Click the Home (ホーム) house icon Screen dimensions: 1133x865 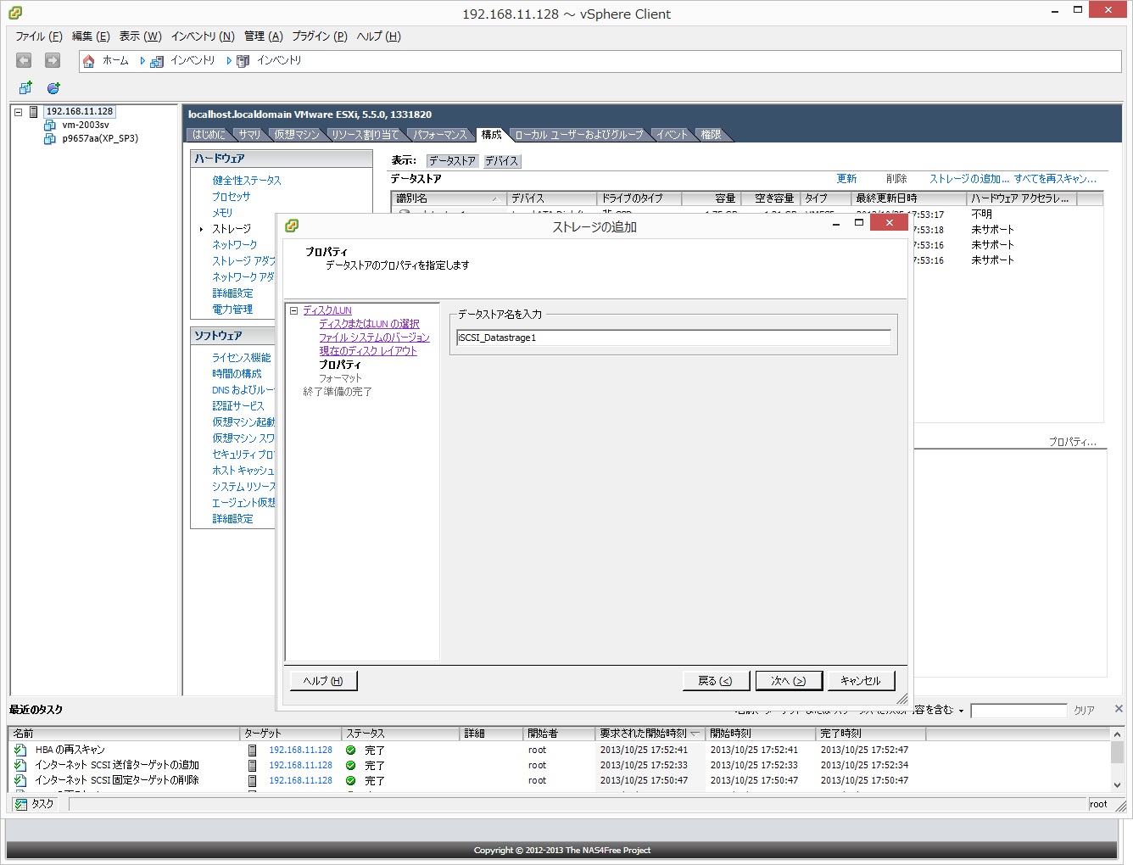tap(88, 61)
